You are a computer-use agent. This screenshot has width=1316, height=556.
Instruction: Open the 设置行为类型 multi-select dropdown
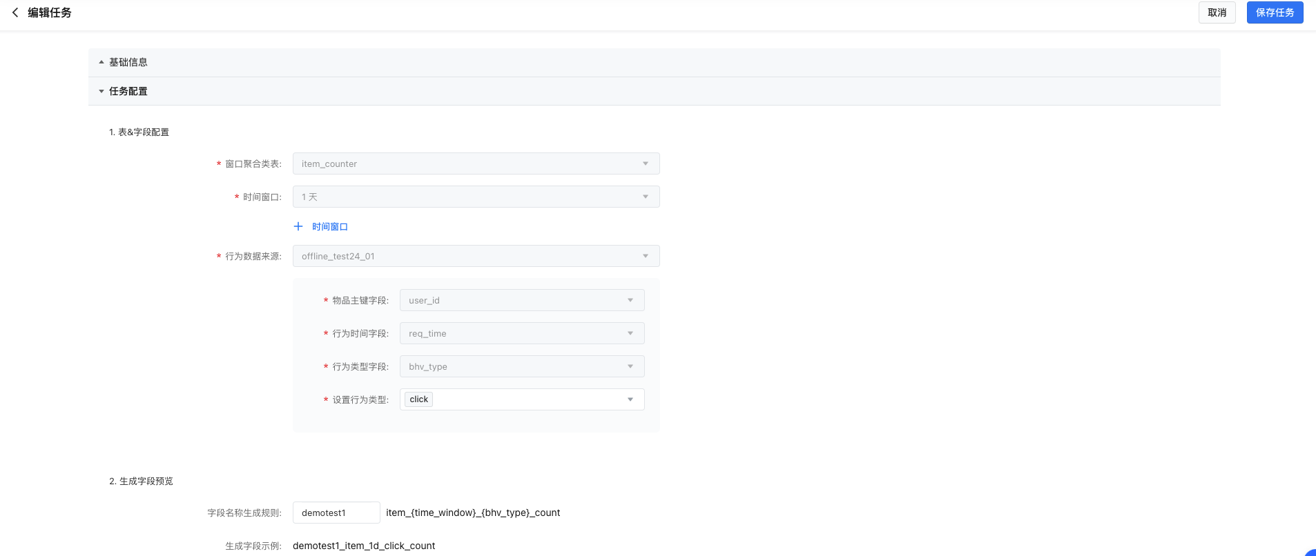tap(522, 399)
